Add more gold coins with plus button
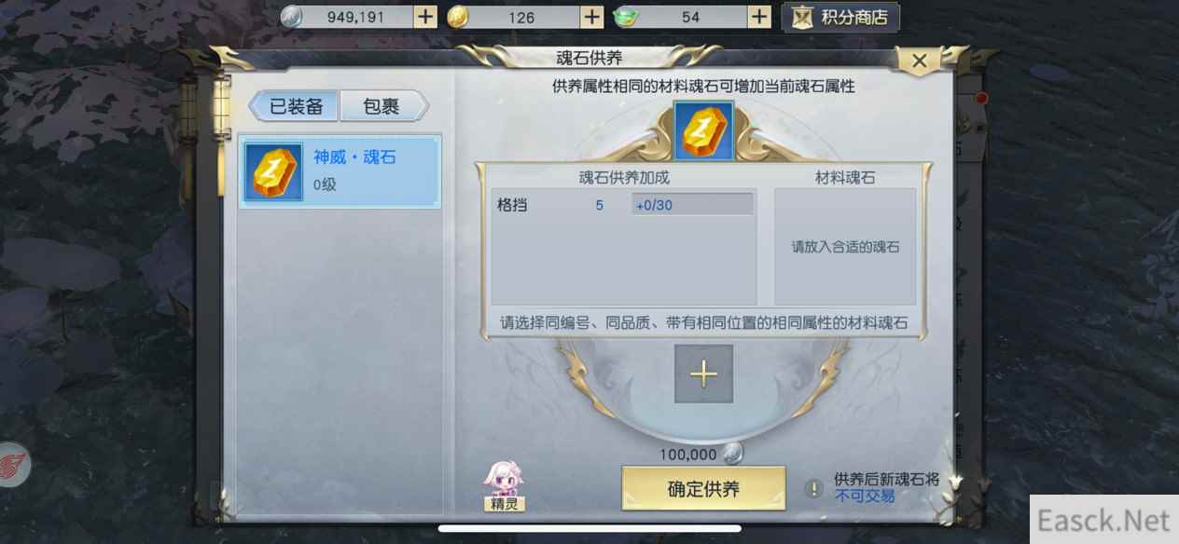The image size is (1179, 544). [592, 17]
